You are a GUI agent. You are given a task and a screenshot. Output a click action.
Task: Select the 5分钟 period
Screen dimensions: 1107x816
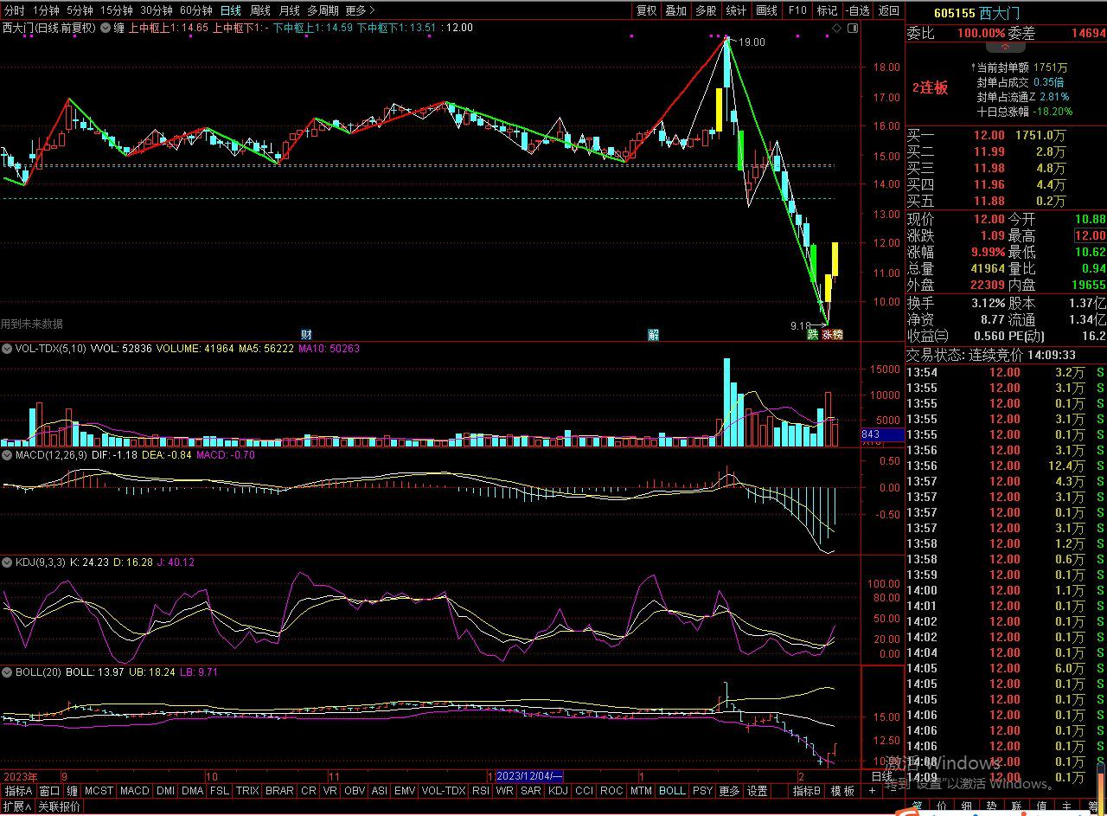(x=80, y=10)
